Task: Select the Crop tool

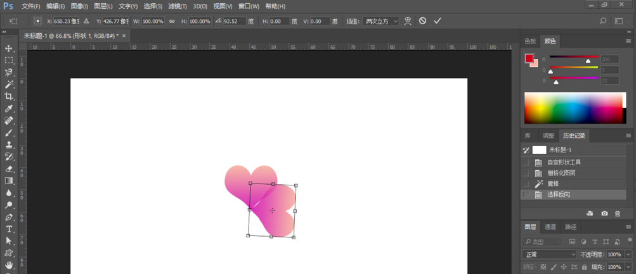Action: [9, 96]
